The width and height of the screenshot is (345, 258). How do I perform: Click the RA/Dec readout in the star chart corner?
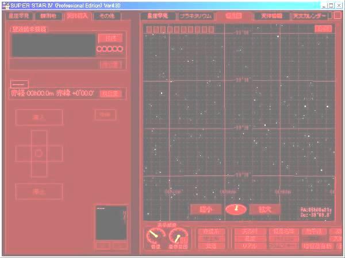(x=316, y=212)
